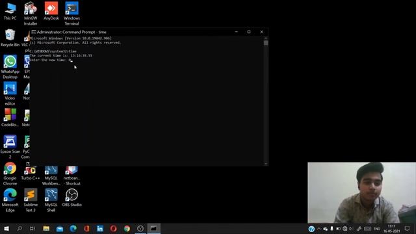Launch CodeBlocks desktop shortcut

(x=10, y=118)
